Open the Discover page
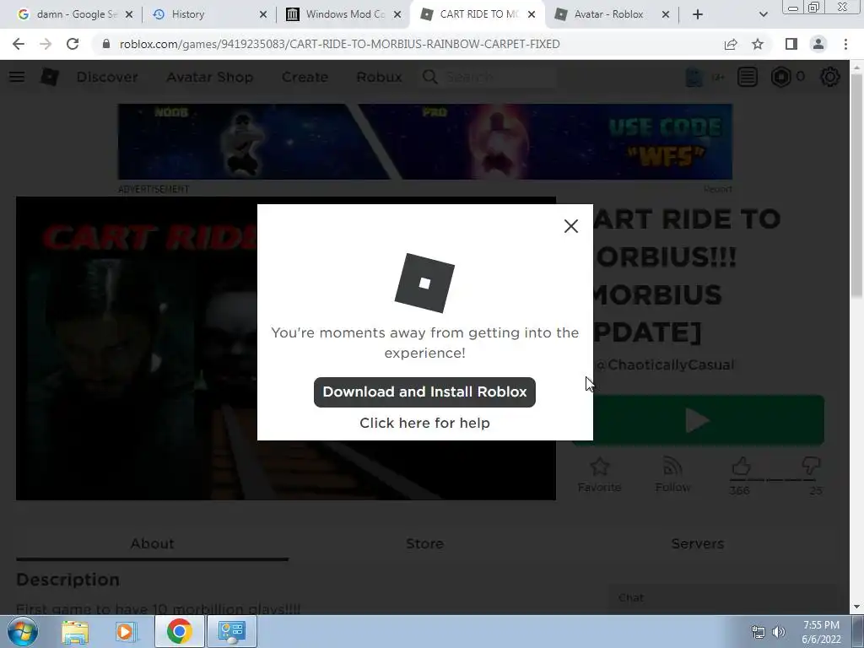The height and width of the screenshot is (648, 864). [x=107, y=77]
